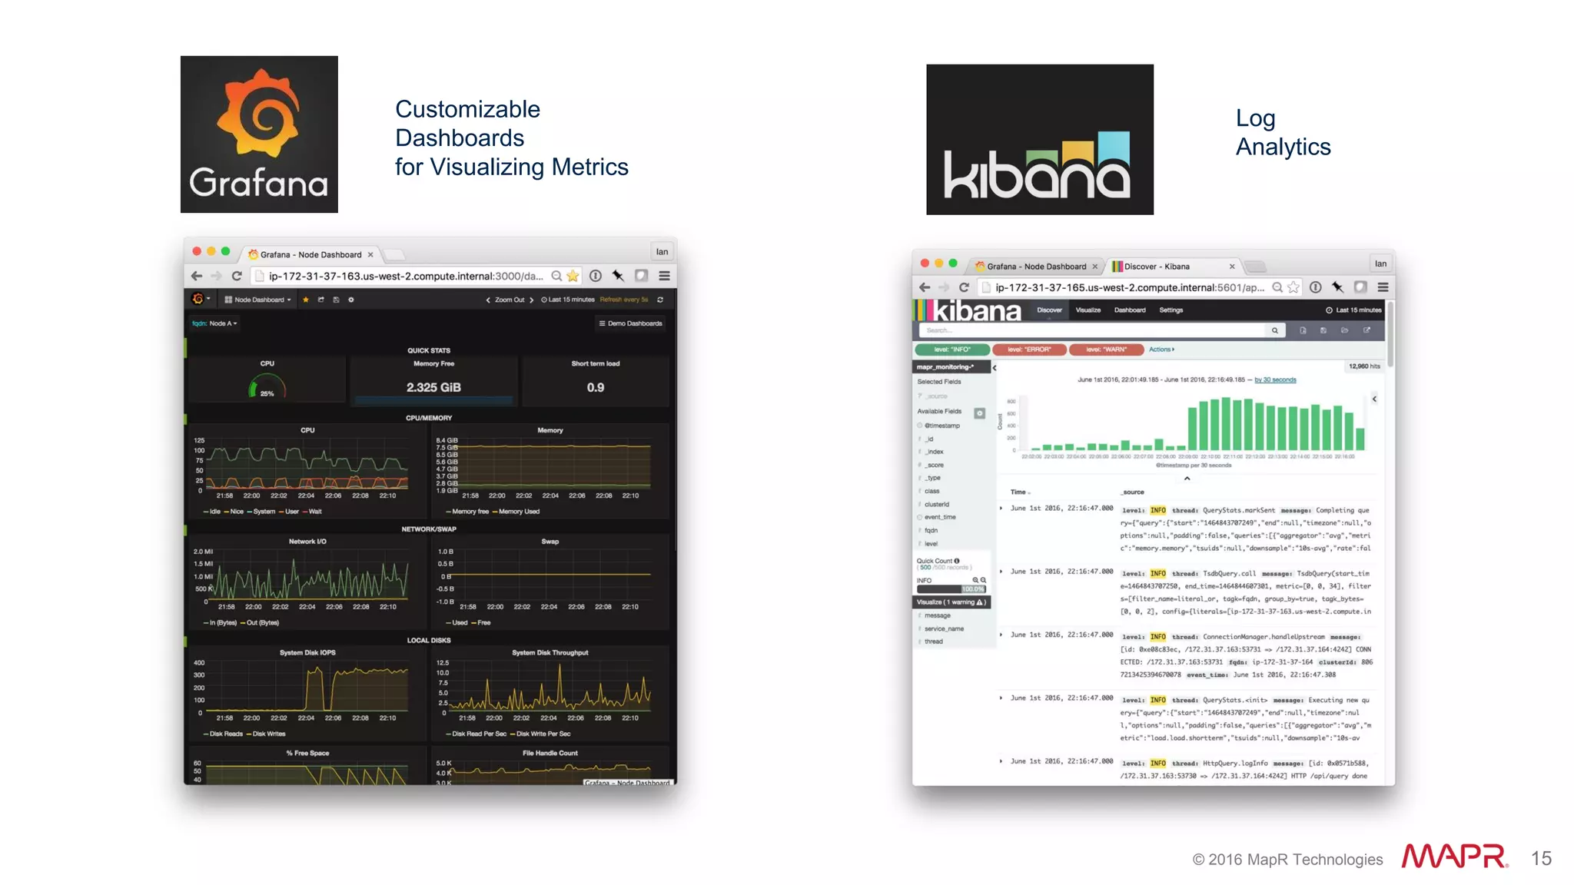Screen dimensions: 1574x885
Task: Click the @timestamp available field
Action: (x=941, y=426)
